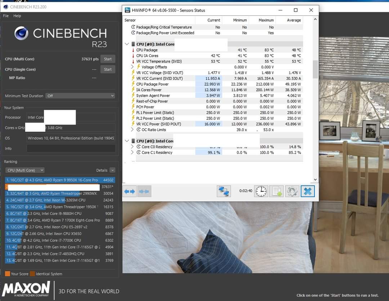Click the VR VCC Power maximum 236.000 W
Screen dimensions: 389x301
(265, 124)
